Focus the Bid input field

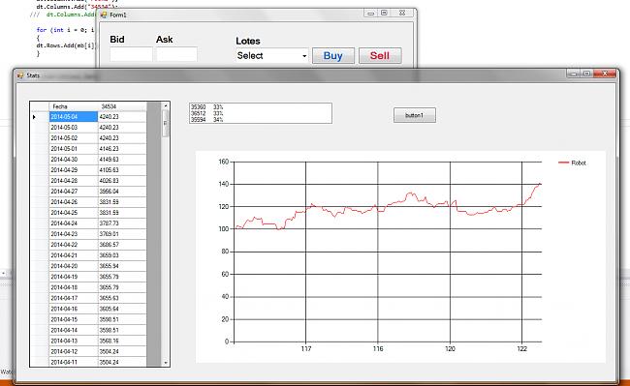[x=131, y=54]
